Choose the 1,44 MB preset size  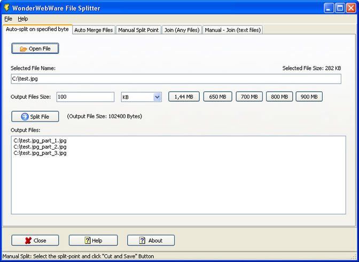184,96
